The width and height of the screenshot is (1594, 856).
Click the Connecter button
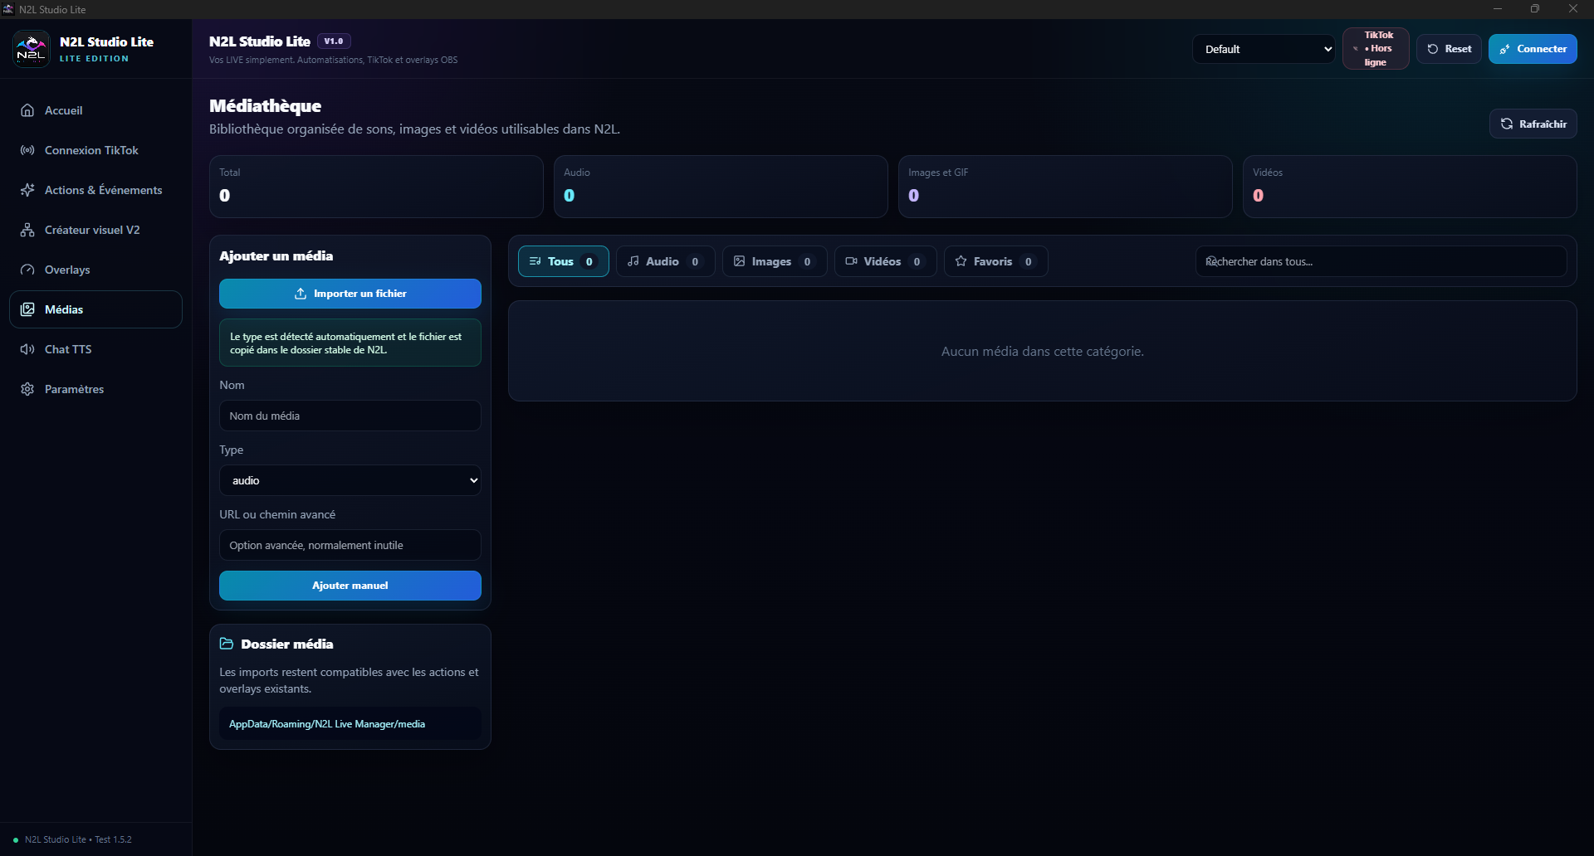tap(1533, 49)
